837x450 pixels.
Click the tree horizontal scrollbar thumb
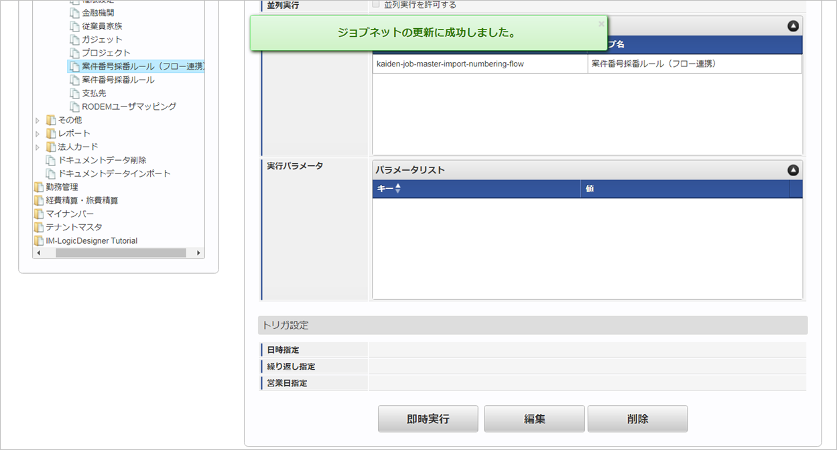pos(121,253)
